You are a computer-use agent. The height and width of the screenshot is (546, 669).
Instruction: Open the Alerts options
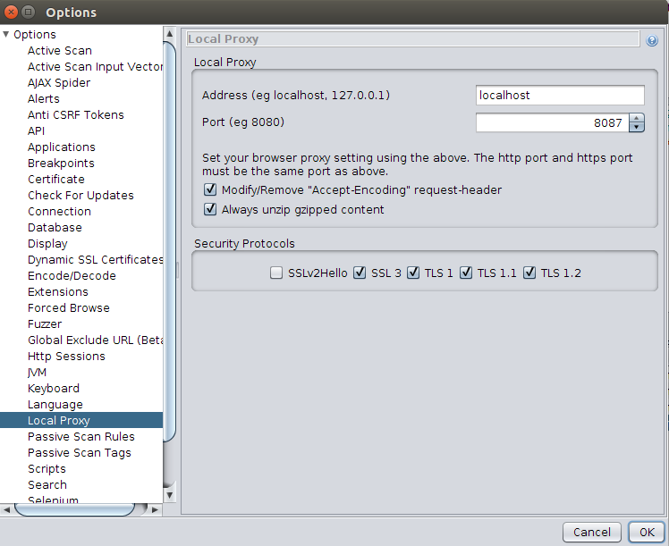tap(44, 98)
